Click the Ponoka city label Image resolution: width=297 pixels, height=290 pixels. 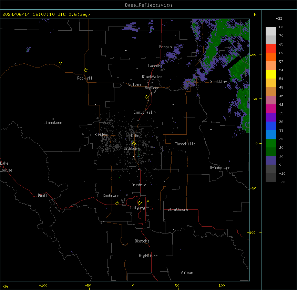[x=165, y=47]
